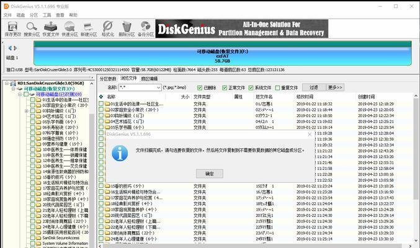Click the RD1:SanDiskCruzerGlide3.0 disk icon in tree
Viewport: 420px width, 248px height.
[14, 83]
